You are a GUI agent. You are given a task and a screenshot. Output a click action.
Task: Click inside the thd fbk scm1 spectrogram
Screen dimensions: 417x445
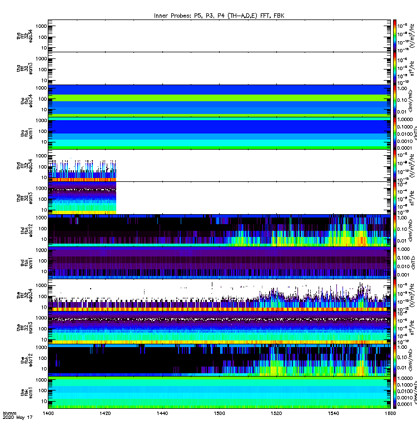(219, 263)
